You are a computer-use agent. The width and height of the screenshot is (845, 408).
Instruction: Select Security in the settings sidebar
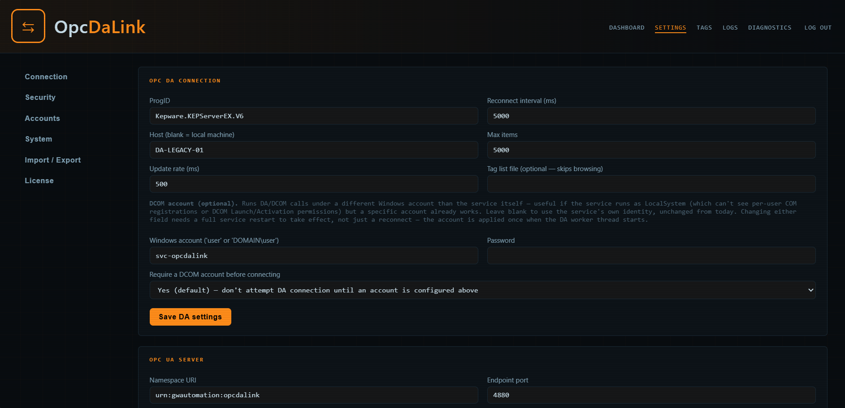tap(40, 97)
